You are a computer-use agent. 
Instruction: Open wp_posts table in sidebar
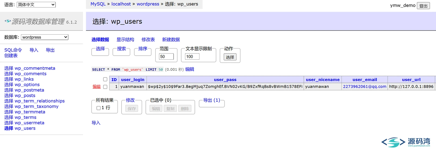(25, 95)
